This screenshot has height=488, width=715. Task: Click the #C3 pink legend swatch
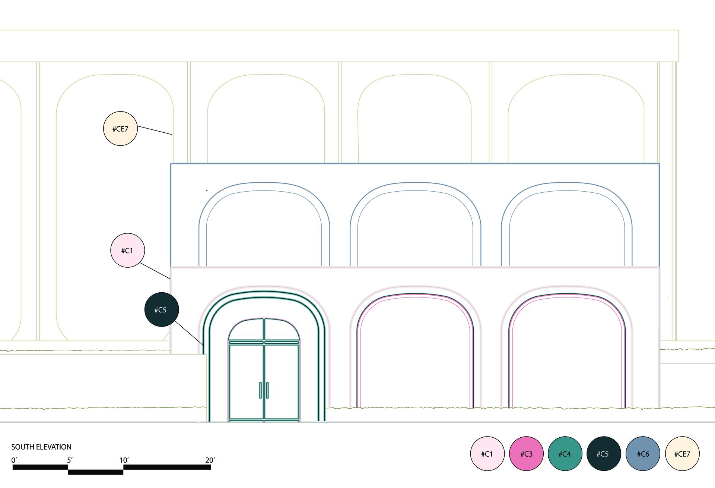coord(526,454)
